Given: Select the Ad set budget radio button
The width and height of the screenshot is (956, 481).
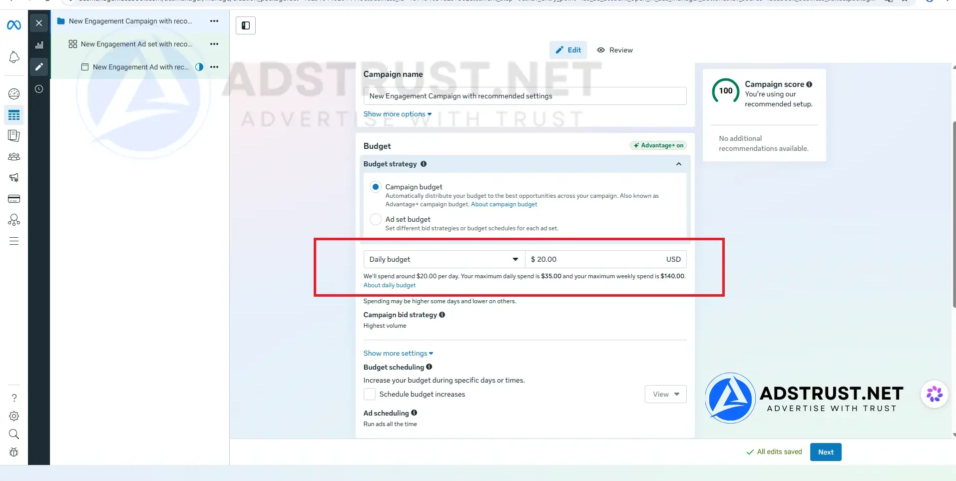Looking at the screenshot, I should tap(376, 219).
